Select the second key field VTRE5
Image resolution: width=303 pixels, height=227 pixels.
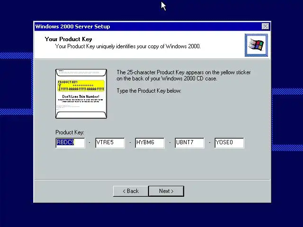pyautogui.click(x=110, y=143)
